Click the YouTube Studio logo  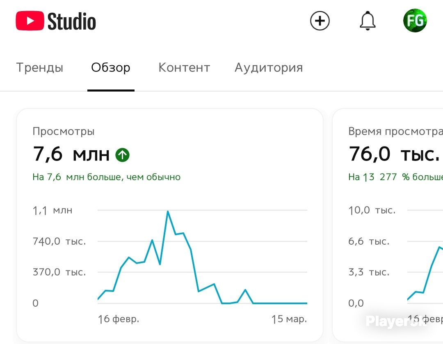56,21
